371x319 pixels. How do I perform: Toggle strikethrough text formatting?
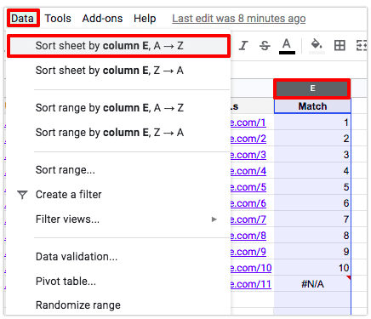[265, 45]
